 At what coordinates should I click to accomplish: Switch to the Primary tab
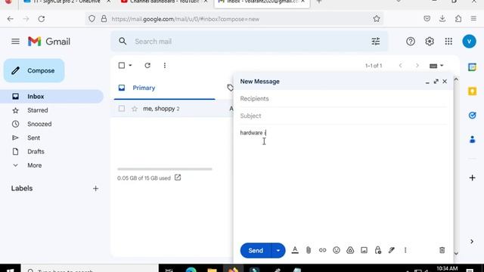coord(165,88)
